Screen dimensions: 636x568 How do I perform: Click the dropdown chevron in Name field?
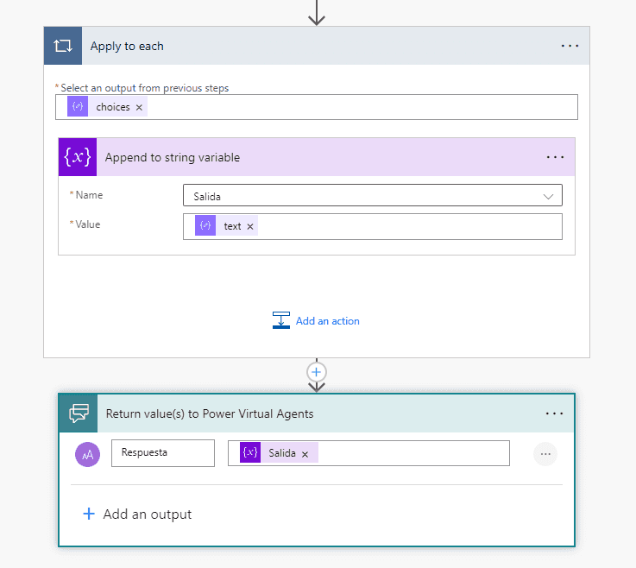(548, 196)
